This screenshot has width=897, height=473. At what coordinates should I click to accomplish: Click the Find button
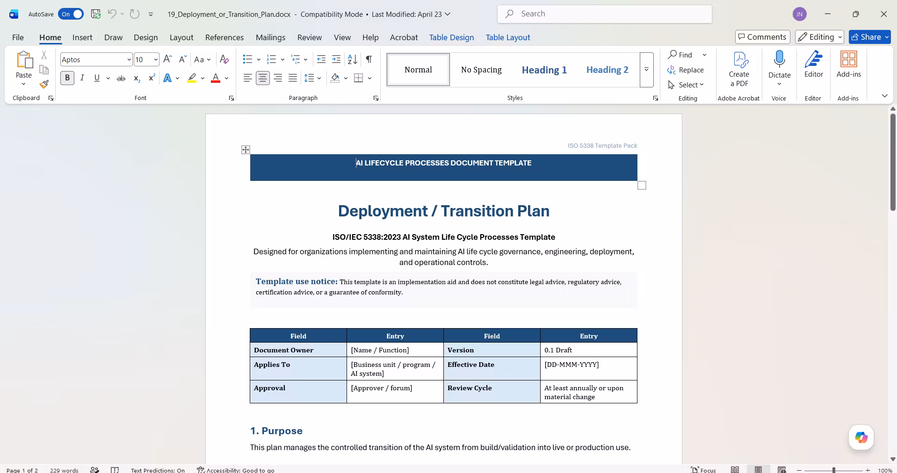pos(681,55)
